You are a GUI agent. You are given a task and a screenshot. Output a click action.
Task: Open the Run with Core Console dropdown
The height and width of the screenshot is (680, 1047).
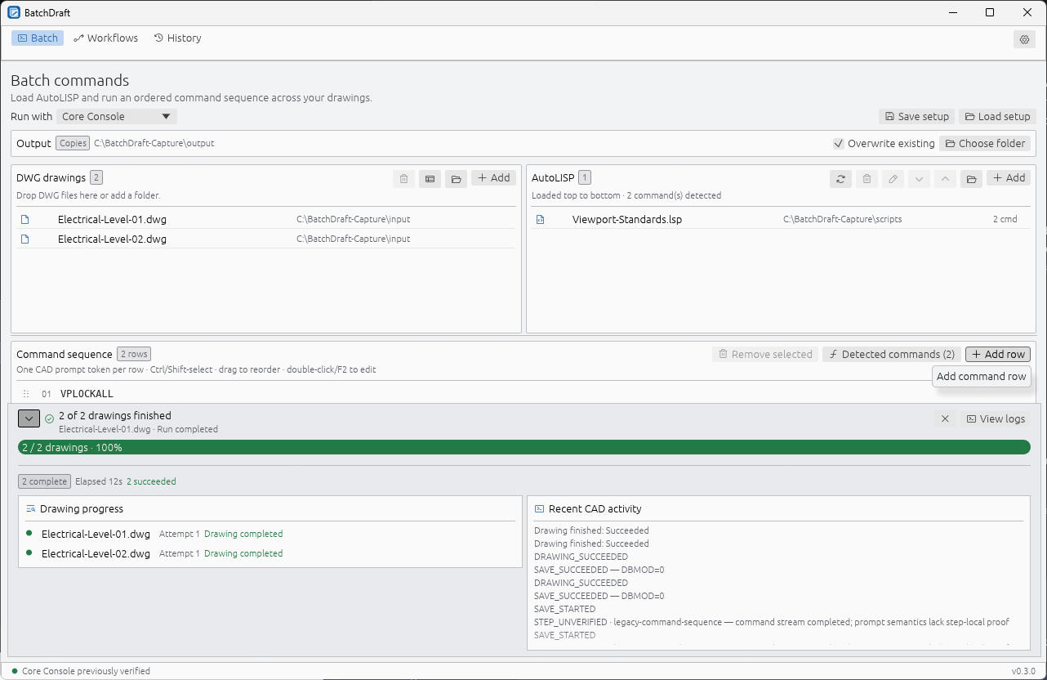click(117, 117)
